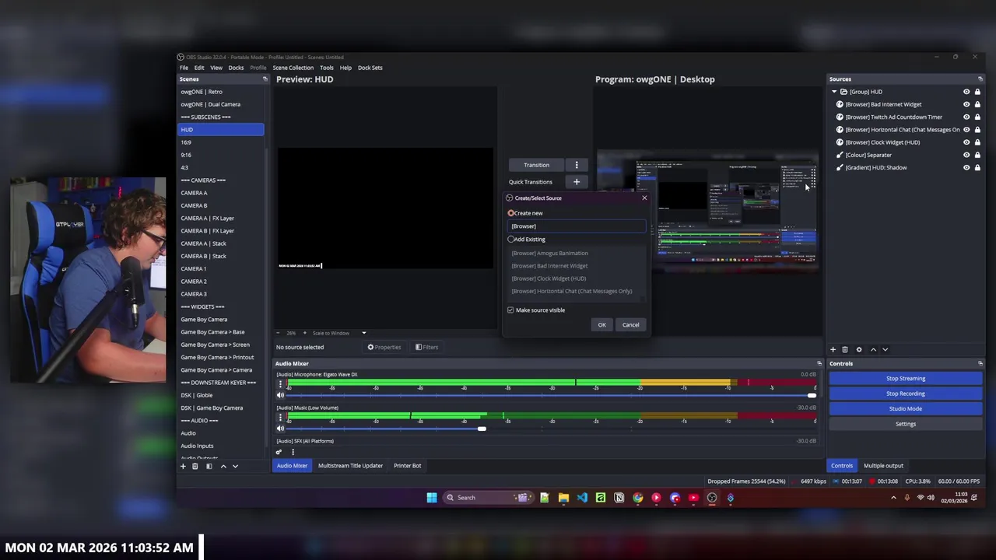This screenshot has height=560, width=996.
Task: Mute the Microphone Elgato Wave DX speaker icon
Action: pyautogui.click(x=280, y=396)
